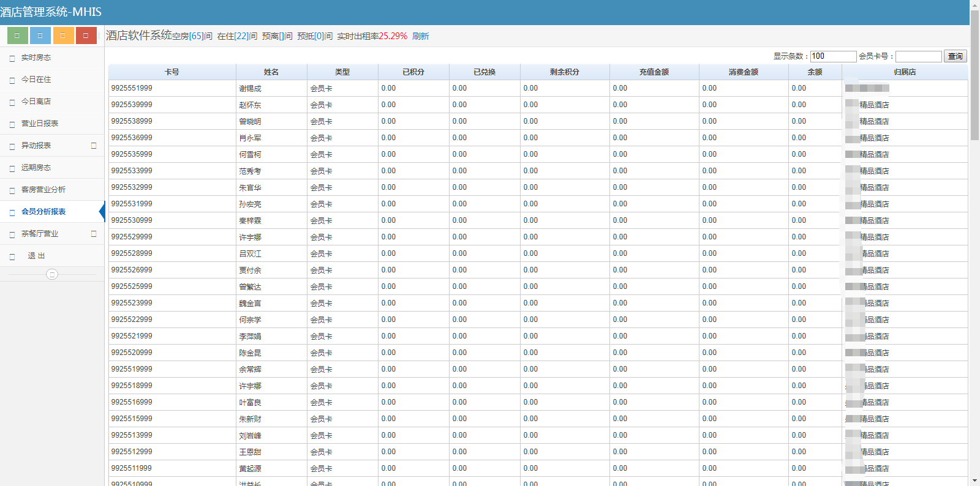Image resolution: width=980 pixels, height=486 pixels.
Task: Click the scrollbar down arrow
Action: coord(974,481)
